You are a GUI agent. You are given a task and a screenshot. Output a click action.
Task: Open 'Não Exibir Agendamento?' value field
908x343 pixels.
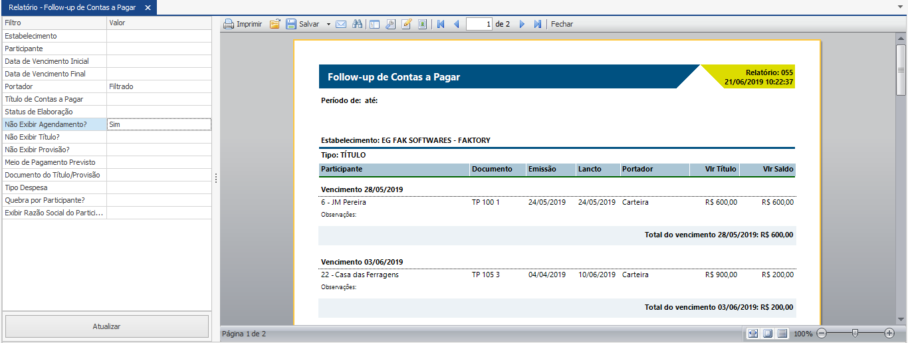(x=160, y=124)
